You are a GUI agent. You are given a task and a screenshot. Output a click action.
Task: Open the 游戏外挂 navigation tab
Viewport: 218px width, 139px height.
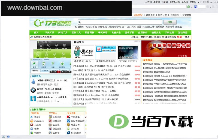[x=183, y=33]
